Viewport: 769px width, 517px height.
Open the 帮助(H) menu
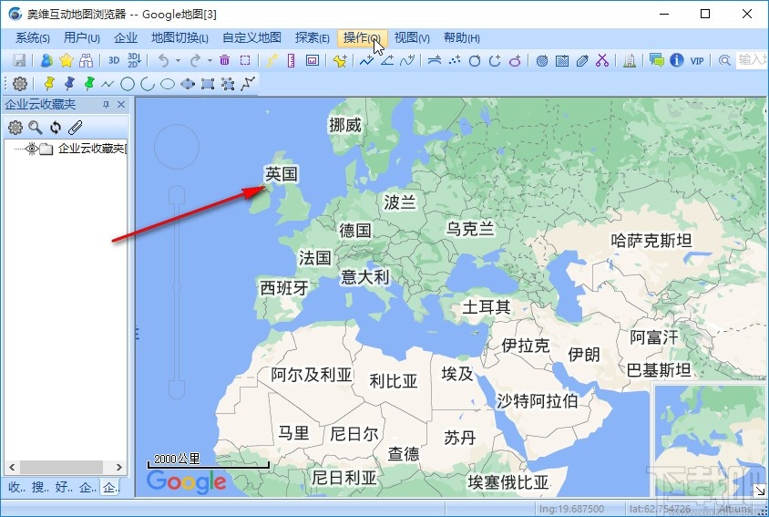pyautogui.click(x=462, y=37)
